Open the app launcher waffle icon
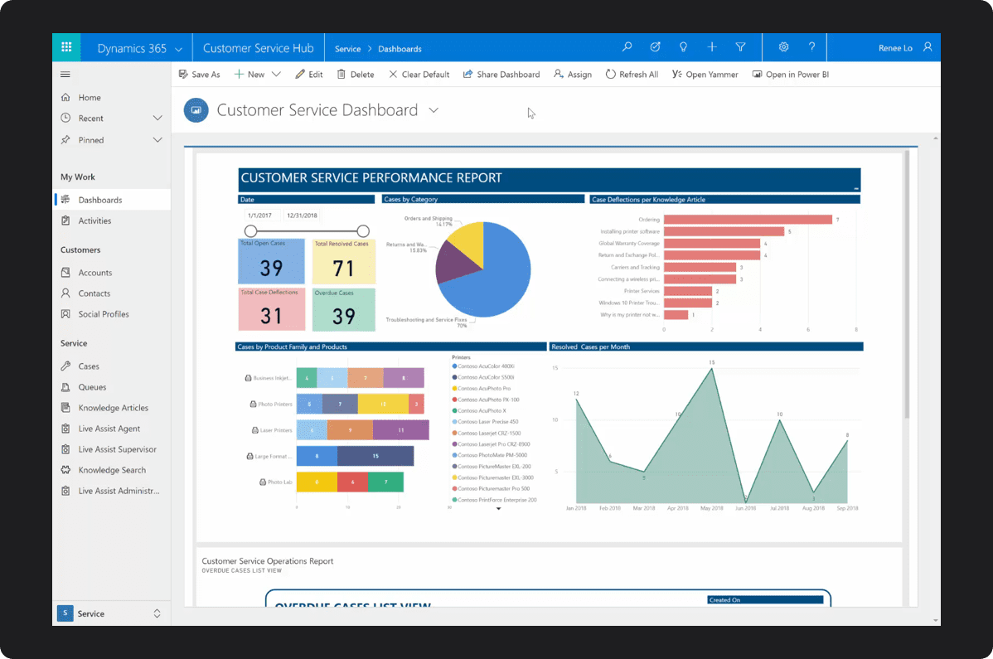Screen dimensions: 993x659 65,47
